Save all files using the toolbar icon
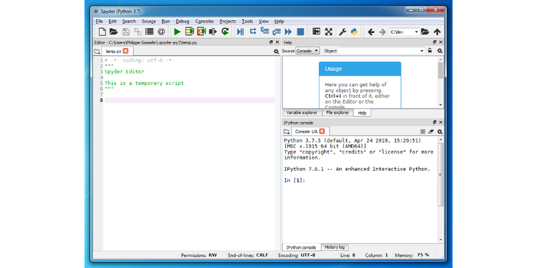Screen dimensions: 537x268 click(138, 31)
